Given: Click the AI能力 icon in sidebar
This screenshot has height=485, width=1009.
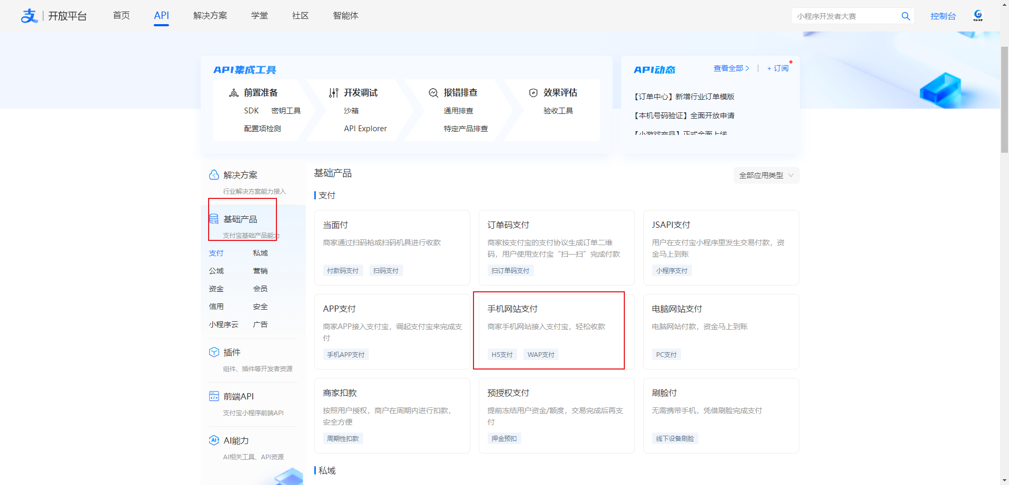Looking at the screenshot, I should pyautogui.click(x=214, y=440).
